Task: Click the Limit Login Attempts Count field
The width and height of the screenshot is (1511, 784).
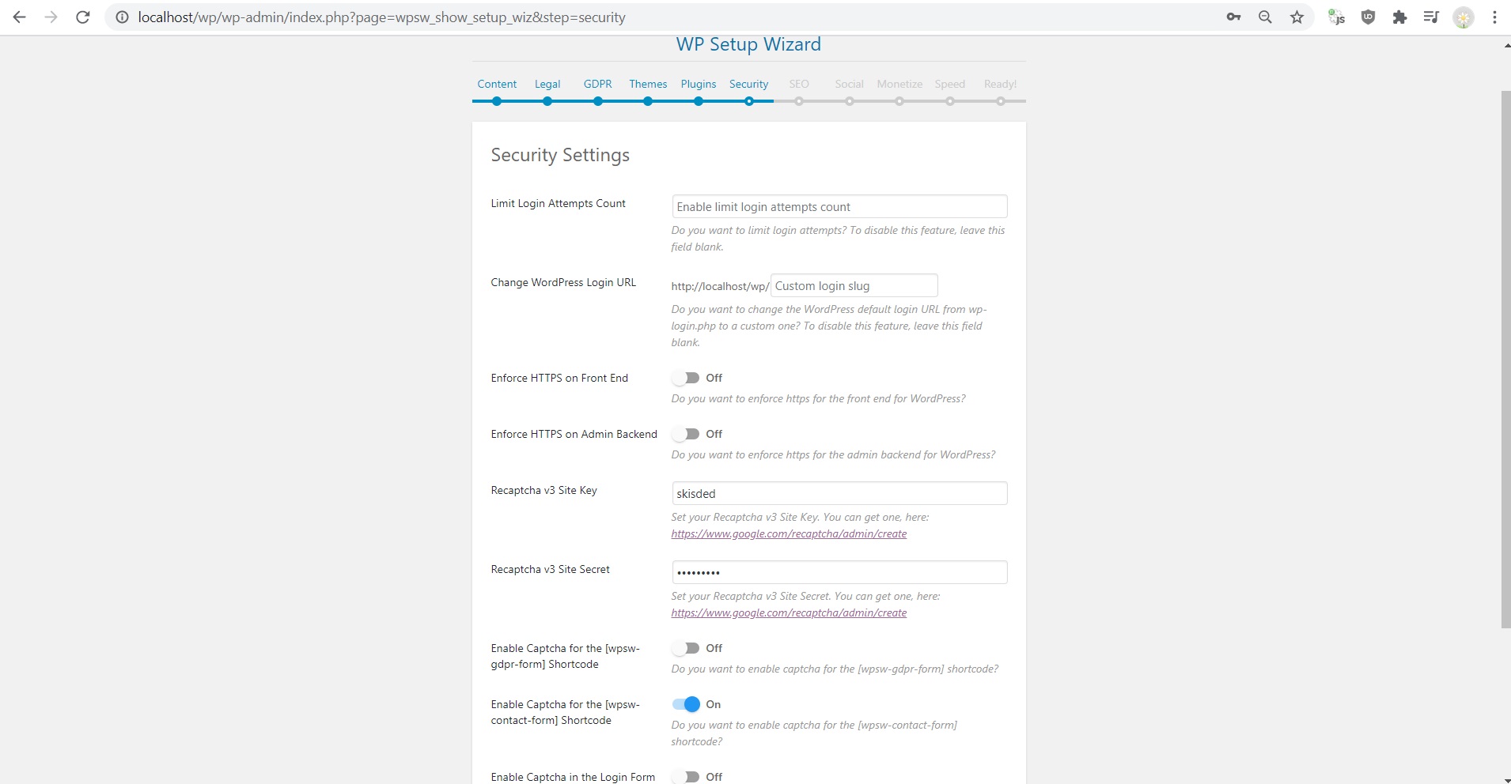Action: [x=839, y=207]
